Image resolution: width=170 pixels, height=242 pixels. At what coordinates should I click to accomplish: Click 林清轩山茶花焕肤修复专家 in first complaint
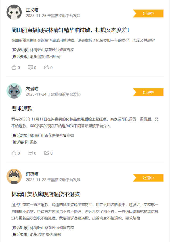point(52,50)
